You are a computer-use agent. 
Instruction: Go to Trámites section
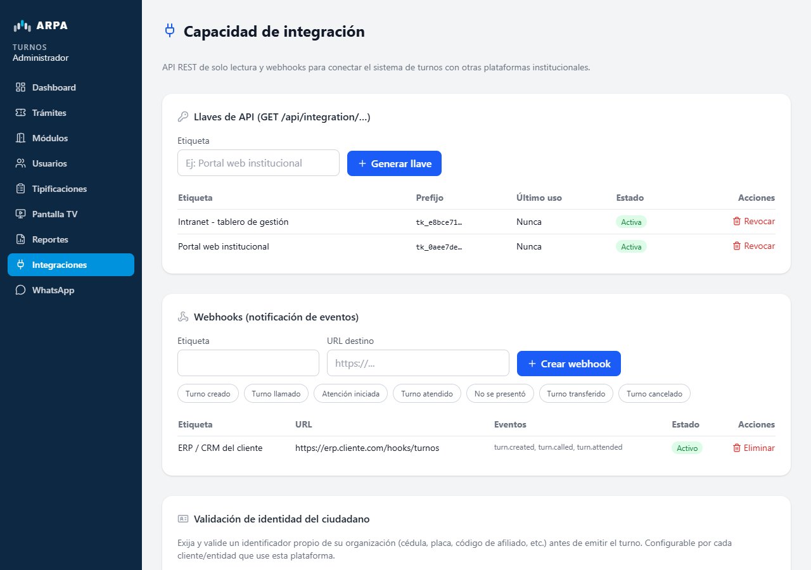(x=71, y=113)
